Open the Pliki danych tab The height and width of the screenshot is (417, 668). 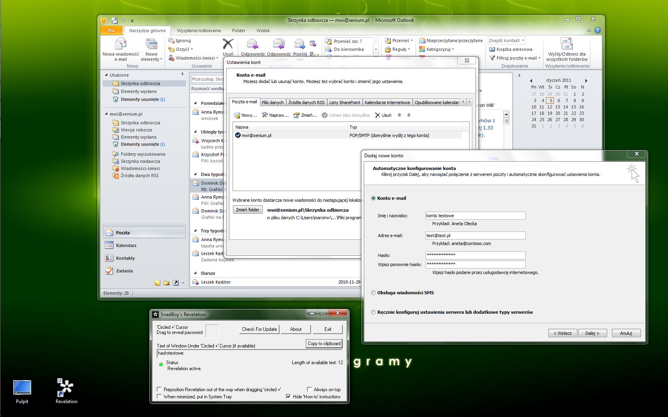coord(272,102)
